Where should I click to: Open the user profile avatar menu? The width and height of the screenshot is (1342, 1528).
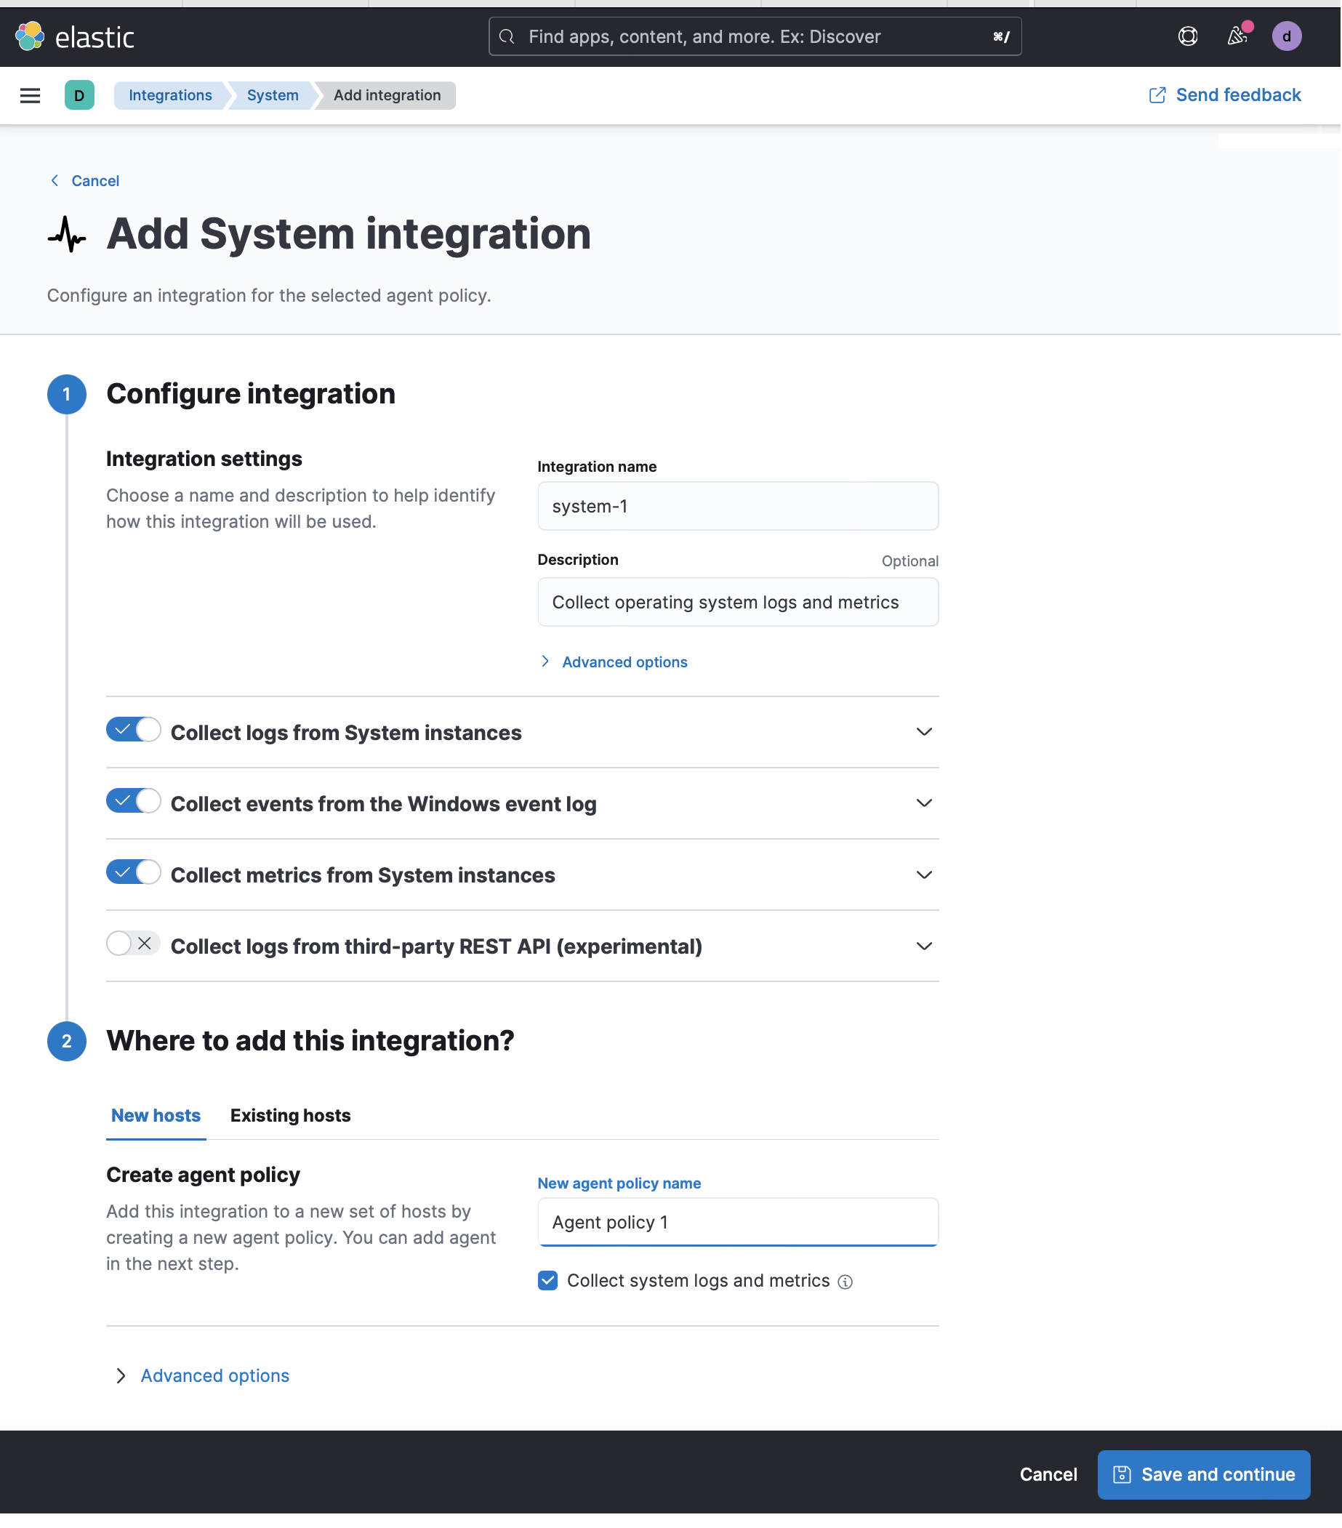[x=1287, y=36]
